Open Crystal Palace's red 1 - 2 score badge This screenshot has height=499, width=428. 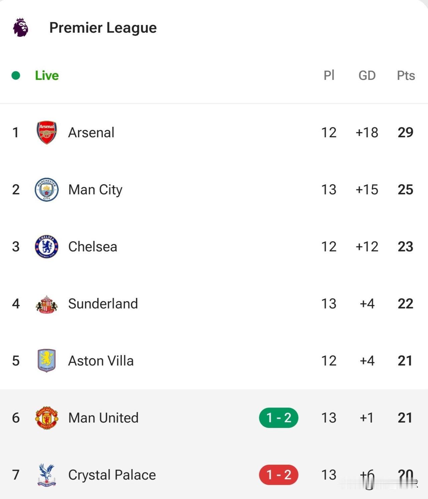pos(279,475)
